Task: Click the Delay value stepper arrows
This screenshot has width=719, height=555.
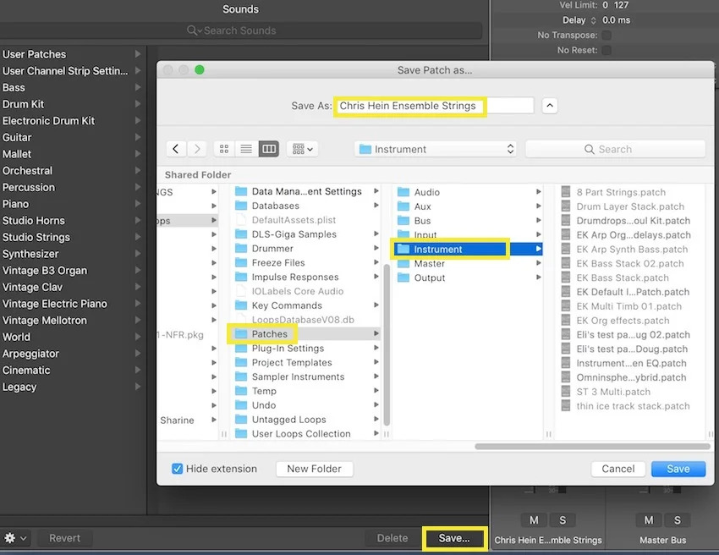Action: click(593, 20)
